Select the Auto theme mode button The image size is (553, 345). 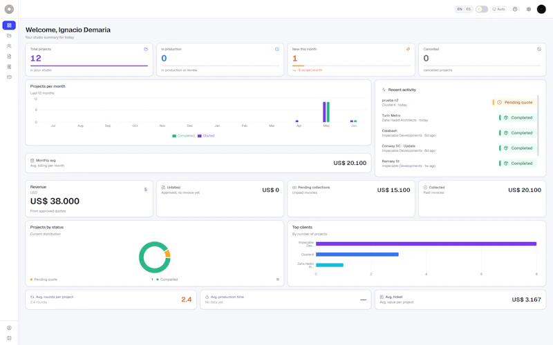tap(498, 9)
